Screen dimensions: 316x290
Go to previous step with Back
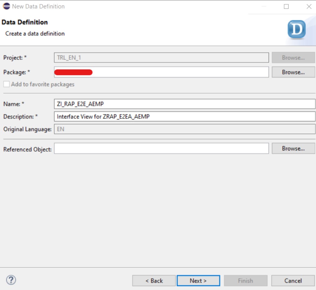pos(154,281)
